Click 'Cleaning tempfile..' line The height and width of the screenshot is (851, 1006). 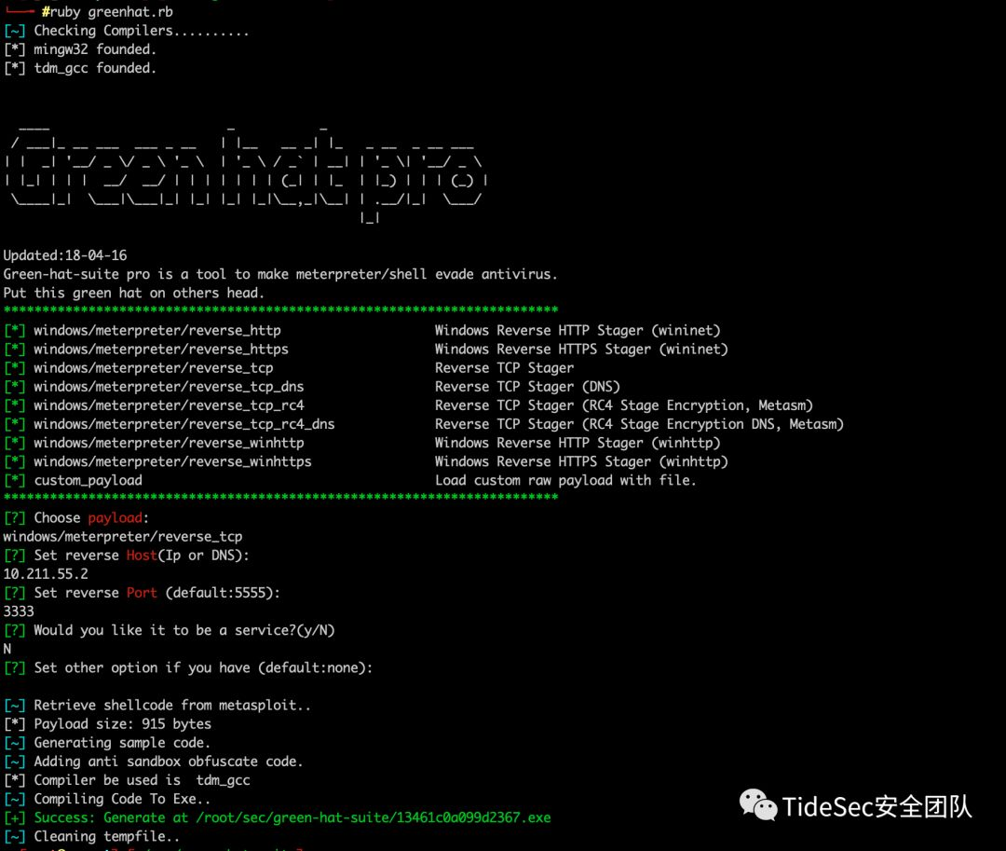pos(106,835)
